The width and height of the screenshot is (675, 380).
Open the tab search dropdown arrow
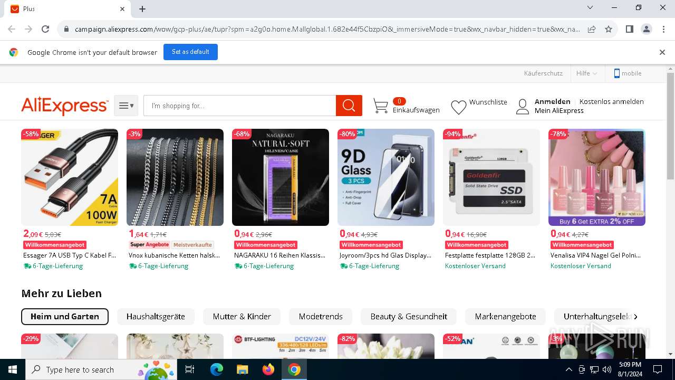590,8
